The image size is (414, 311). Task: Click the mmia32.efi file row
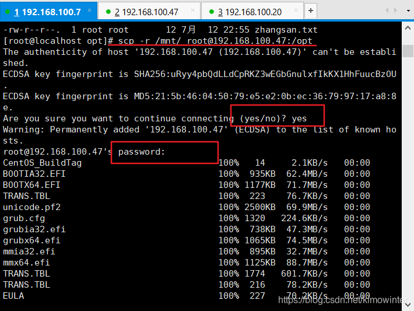click(187, 251)
